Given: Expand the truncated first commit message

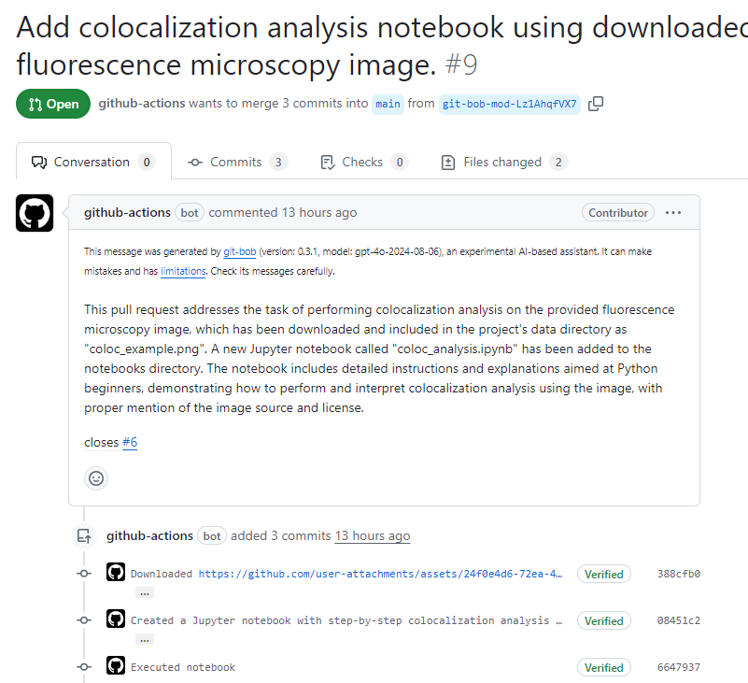Looking at the screenshot, I should 144,591.
